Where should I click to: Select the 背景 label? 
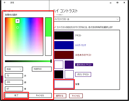pyautogui.click(x=77, y=84)
